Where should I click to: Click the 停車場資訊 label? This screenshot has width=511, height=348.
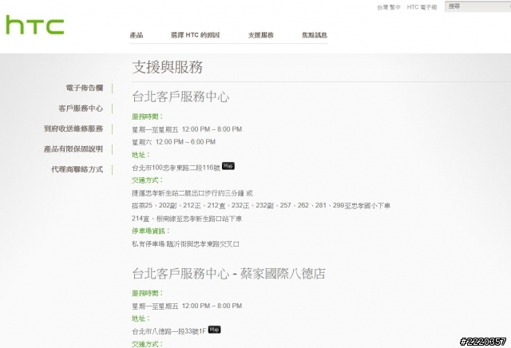(x=151, y=231)
